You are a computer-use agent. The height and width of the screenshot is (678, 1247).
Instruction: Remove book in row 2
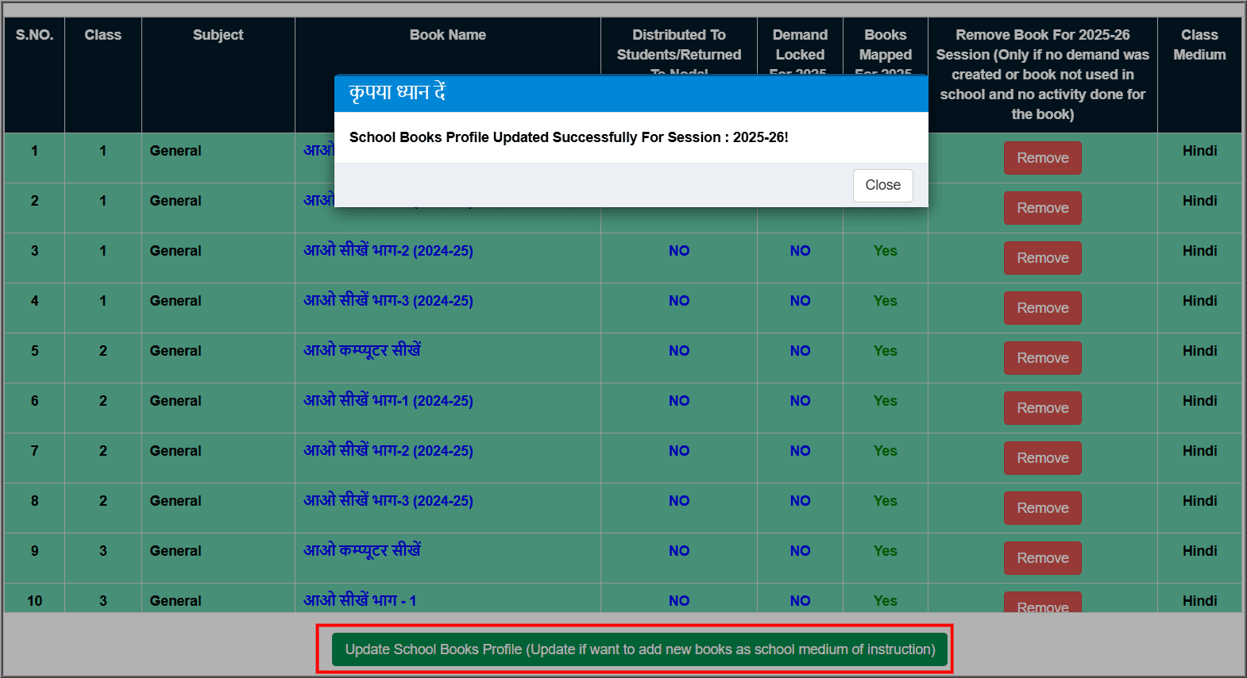click(1042, 208)
